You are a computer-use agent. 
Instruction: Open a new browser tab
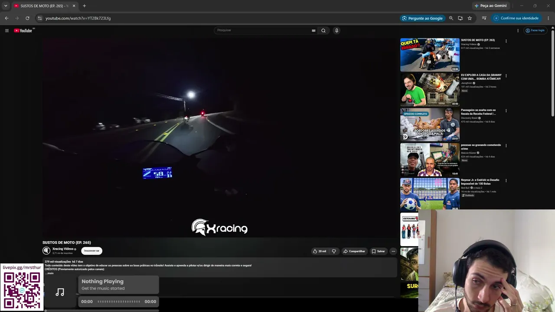pos(84,6)
